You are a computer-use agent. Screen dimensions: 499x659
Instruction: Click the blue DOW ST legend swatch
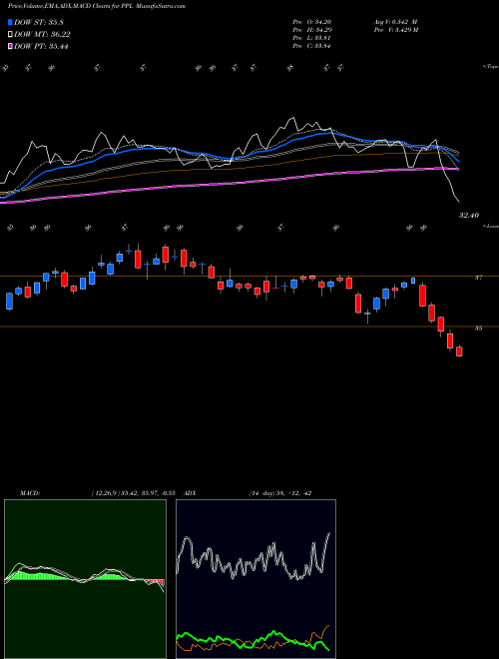point(10,22)
